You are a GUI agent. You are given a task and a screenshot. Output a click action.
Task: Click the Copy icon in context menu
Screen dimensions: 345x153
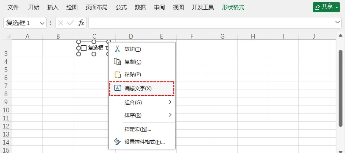[117, 62]
